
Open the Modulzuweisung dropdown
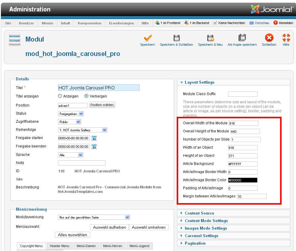point(94,217)
